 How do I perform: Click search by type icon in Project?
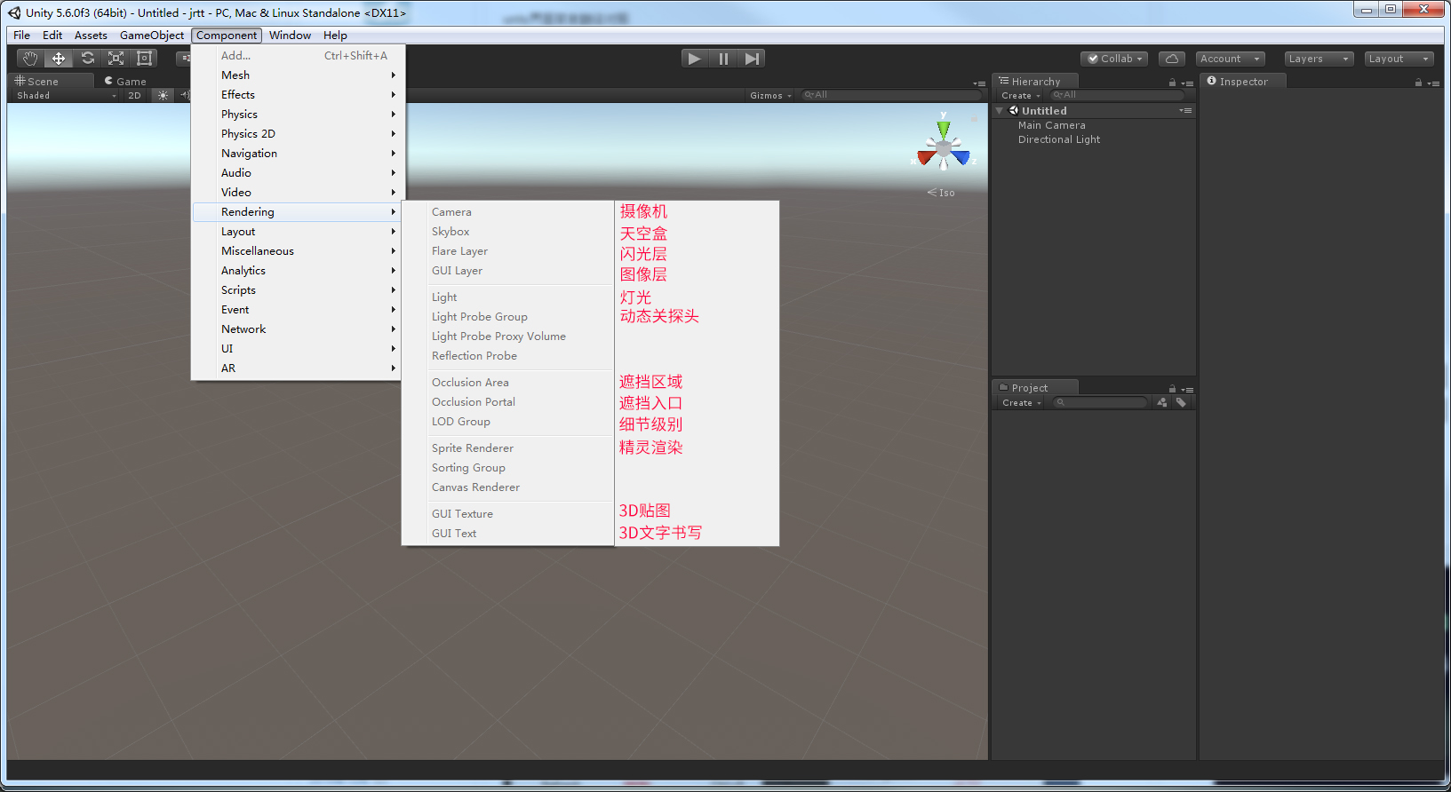coord(1162,402)
